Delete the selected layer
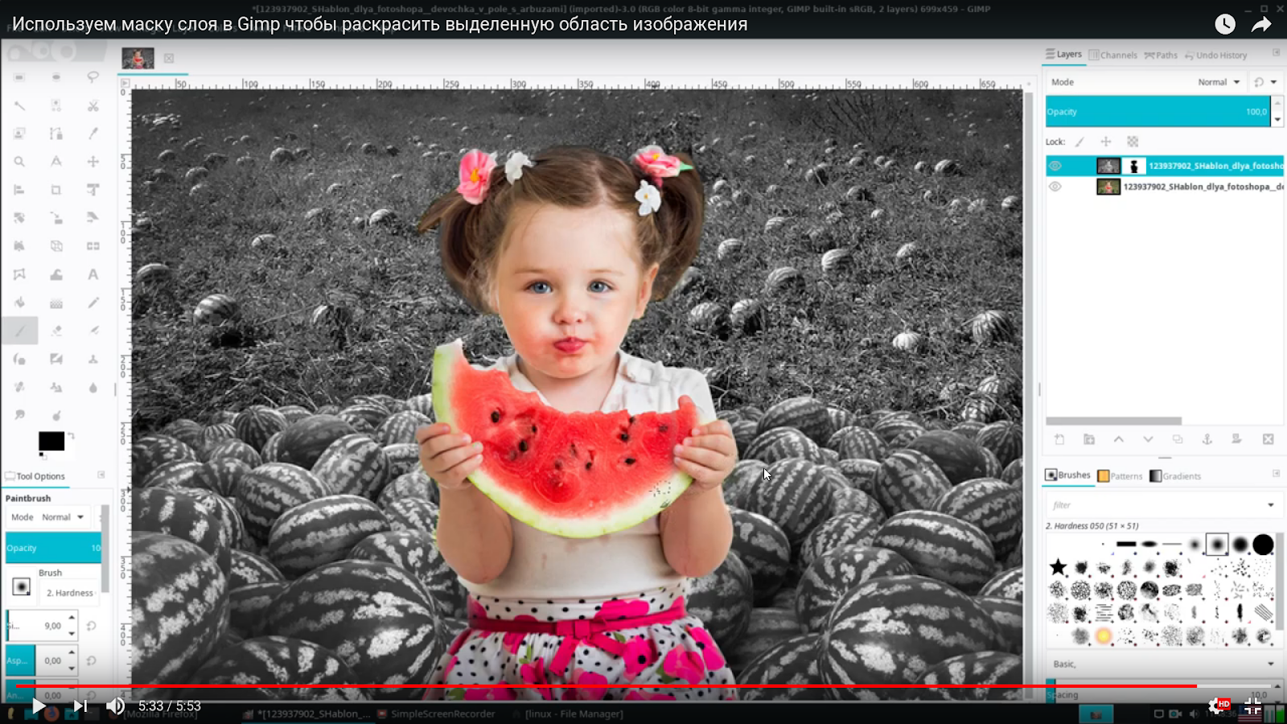Screen dimensions: 1287x724 [x=1268, y=439]
